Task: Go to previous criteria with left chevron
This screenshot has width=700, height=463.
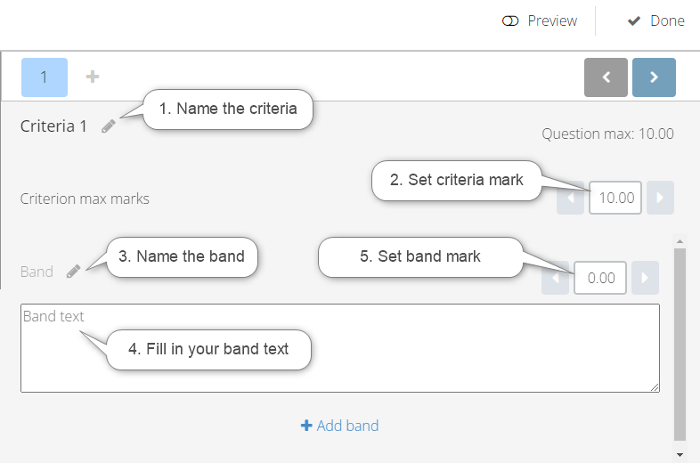Action: (606, 77)
